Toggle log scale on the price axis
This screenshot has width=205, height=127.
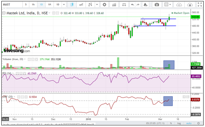(x=179, y=123)
